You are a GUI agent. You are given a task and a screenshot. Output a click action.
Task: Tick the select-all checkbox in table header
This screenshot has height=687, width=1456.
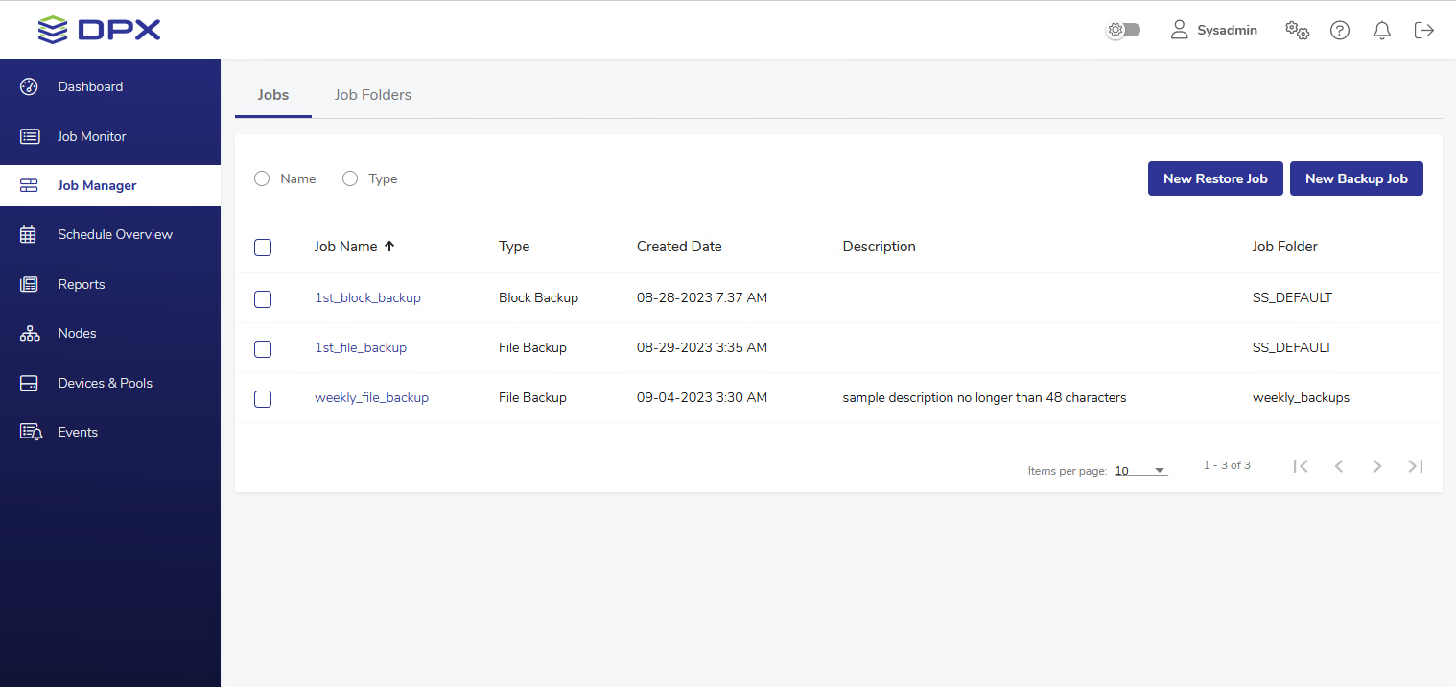tap(263, 248)
